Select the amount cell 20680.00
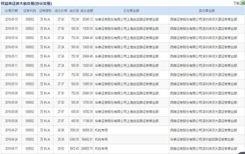This screenshot has width=245, height=154. tap(87, 93)
